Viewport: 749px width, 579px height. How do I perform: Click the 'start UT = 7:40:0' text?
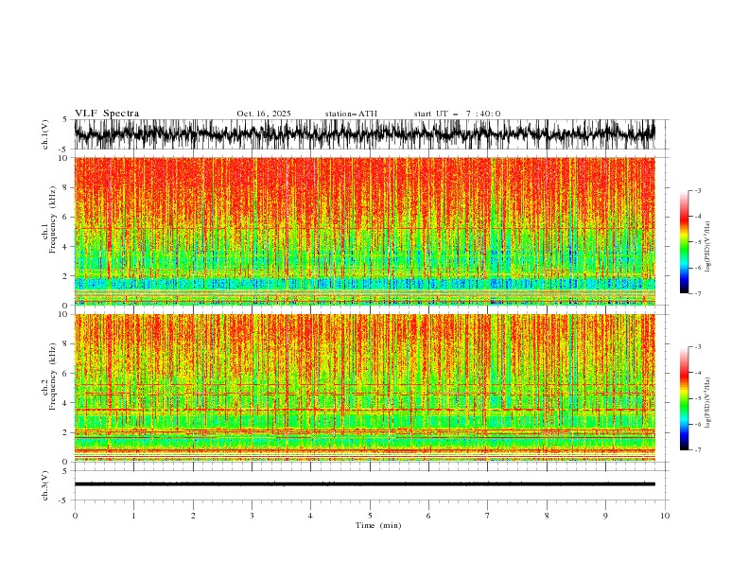457,114
